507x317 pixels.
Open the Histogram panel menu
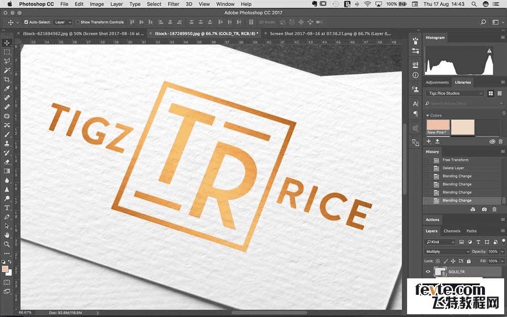[503, 38]
